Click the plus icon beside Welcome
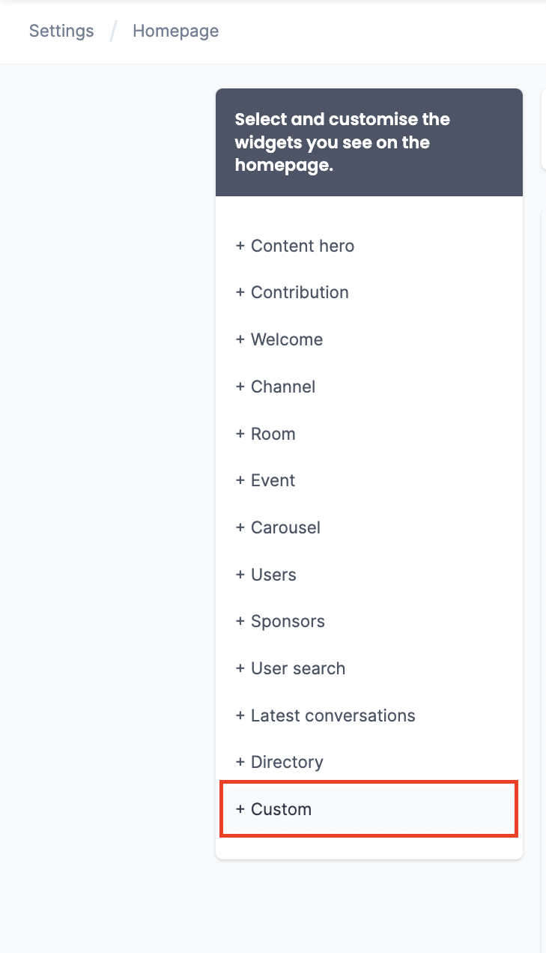546x953 pixels. (x=240, y=339)
